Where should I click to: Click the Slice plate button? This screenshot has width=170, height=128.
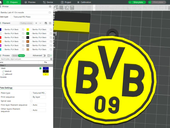(x=138, y=2)
